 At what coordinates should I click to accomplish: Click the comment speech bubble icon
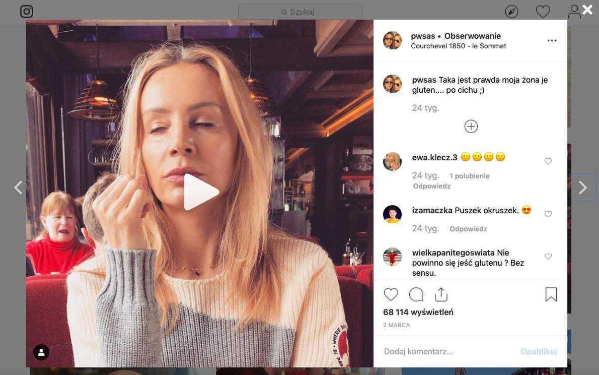pos(416,295)
